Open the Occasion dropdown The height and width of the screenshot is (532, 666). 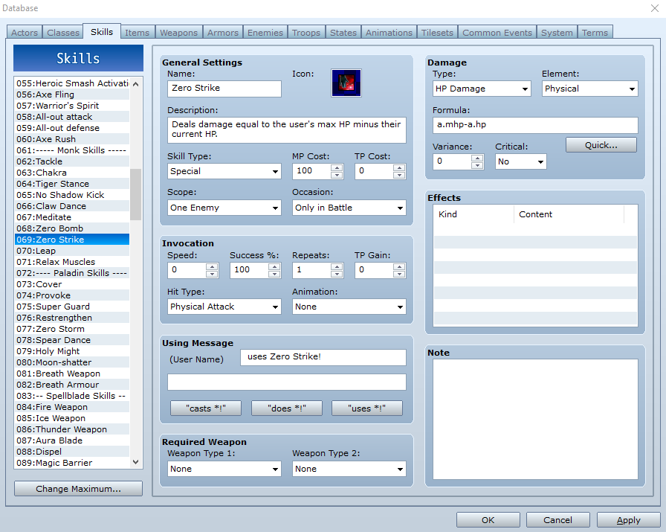(x=349, y=208)
